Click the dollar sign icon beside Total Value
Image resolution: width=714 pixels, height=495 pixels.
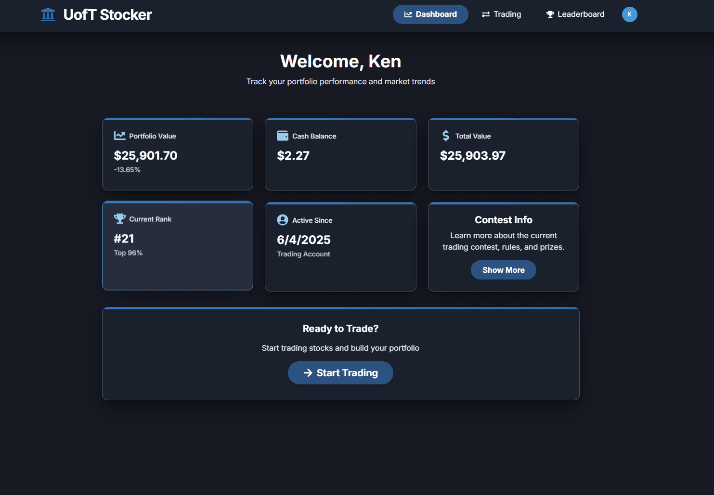click(x=446, y=136)
